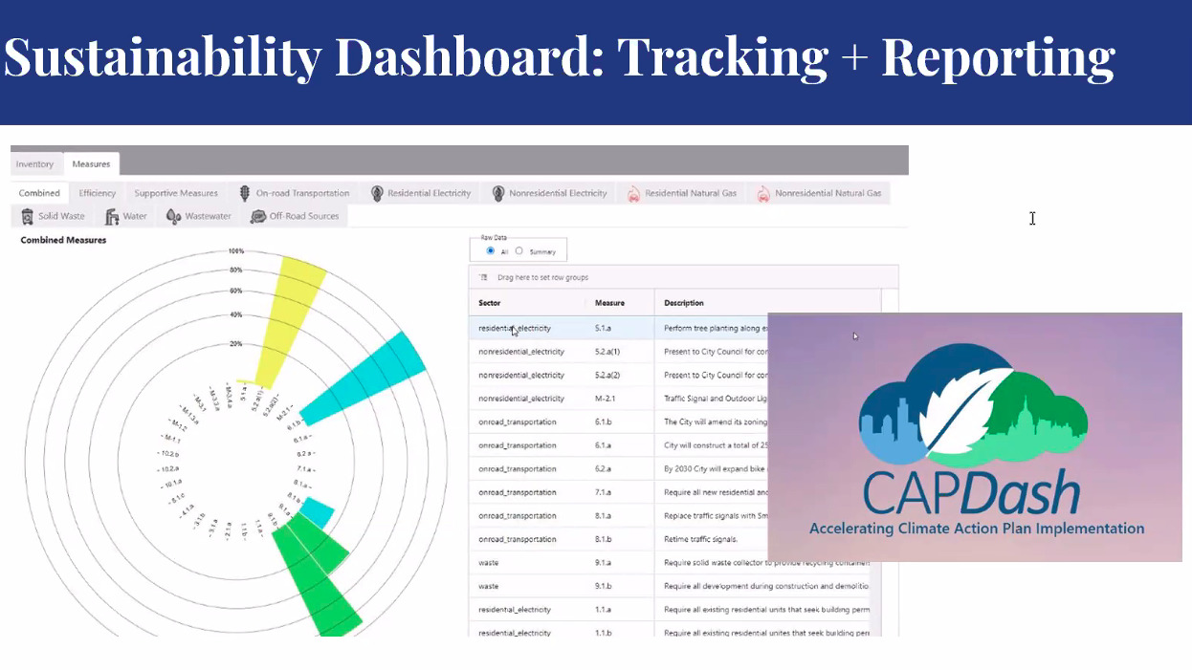
Task: Click description 'Require all development during construction'
Action: click(766, 586)
